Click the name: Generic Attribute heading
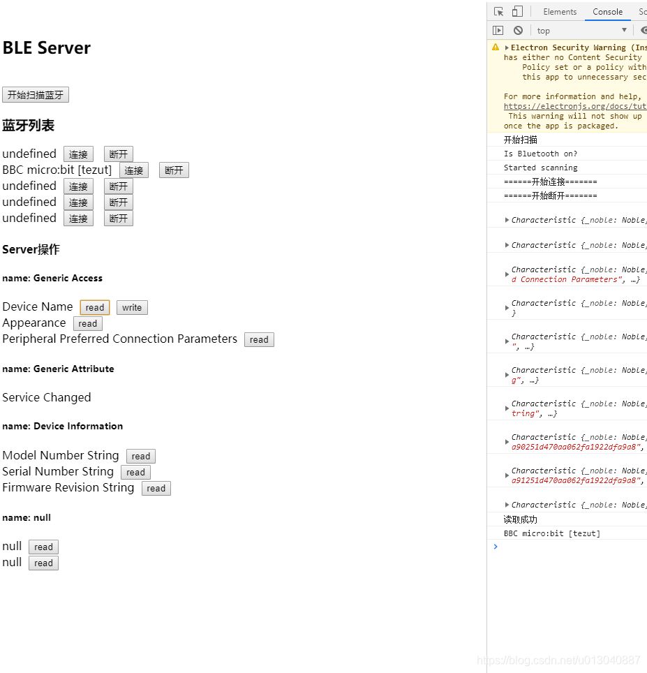The height and width of the screenshot is (673, 647). point(59,369)
